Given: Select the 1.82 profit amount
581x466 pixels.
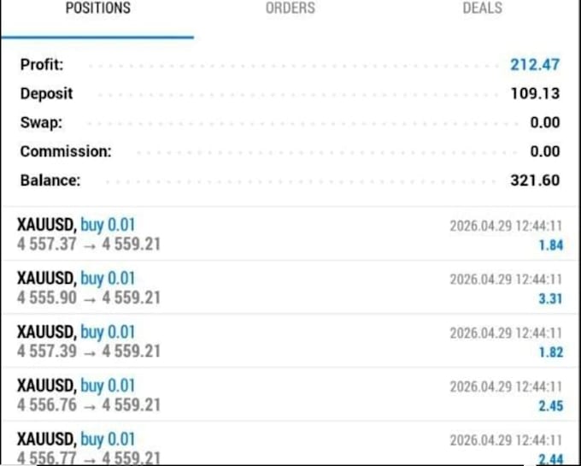Looking at the screenshot, I should tap(550, 352).
